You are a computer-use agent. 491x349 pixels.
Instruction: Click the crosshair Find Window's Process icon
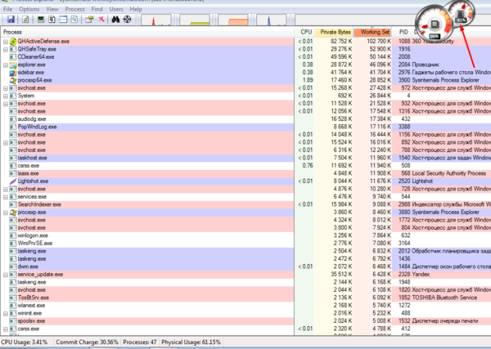pyautogui.click(x=127, y=20)
